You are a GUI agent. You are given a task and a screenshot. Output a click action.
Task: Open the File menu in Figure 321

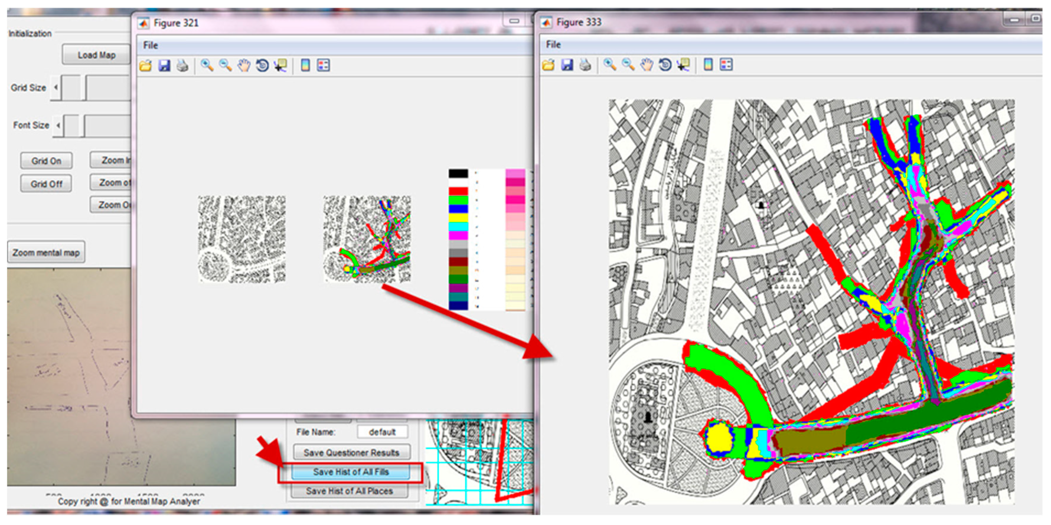(150, 45)
